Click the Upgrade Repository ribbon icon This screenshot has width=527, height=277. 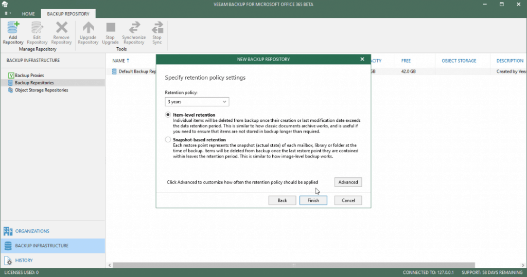[88, 32]
